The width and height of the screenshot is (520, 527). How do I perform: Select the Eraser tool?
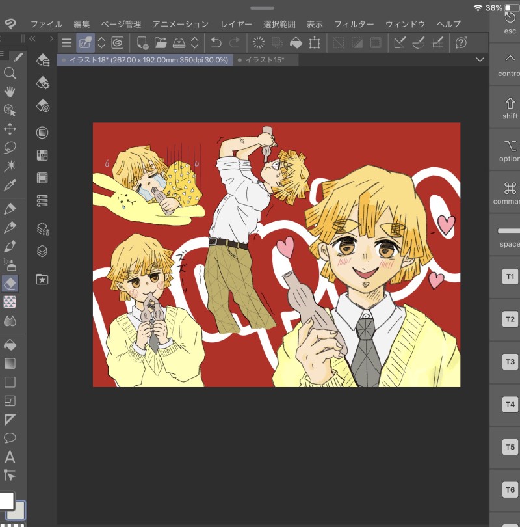[x=10, y=283]
